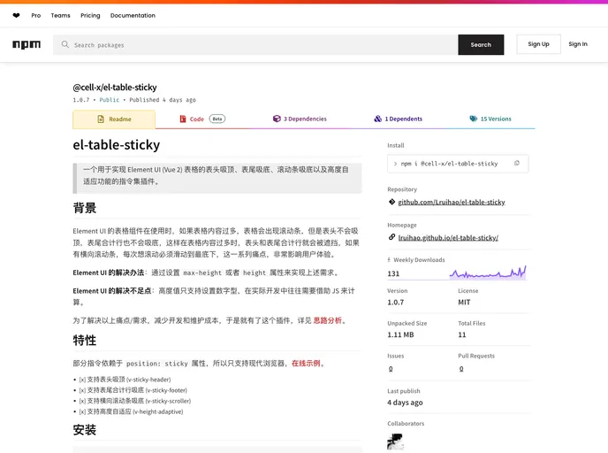Click the v-sticky-header list item
The height and width of the screenshot is (453, 608).
(125, 380)
